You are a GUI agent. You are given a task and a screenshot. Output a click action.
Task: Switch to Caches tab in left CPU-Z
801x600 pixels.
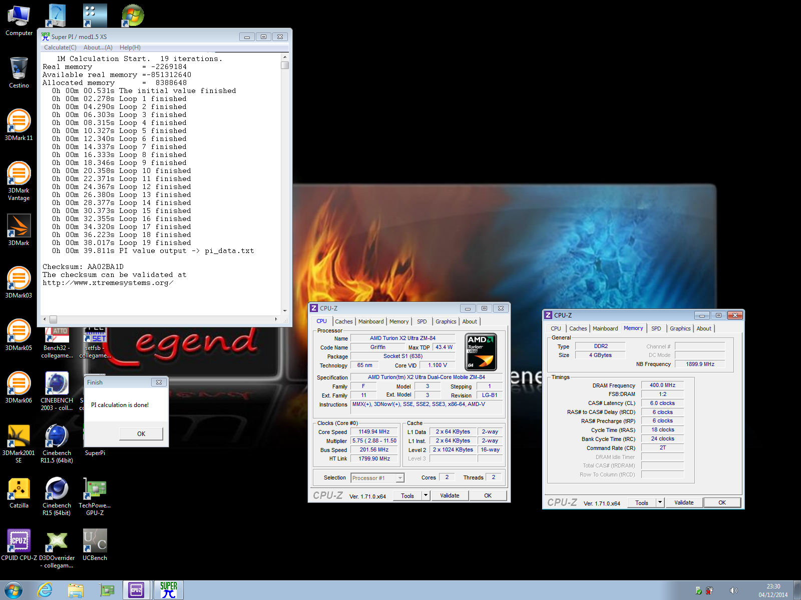click(x=344, y=321)
